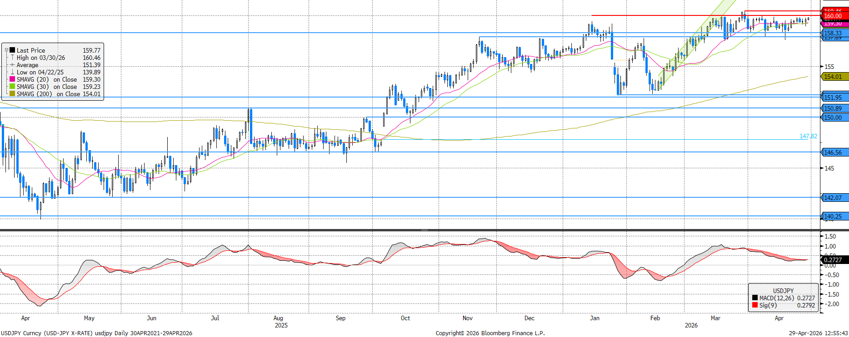Click the red Sig(9) legend swatch
The height and width of the screenshot is (337, 849).
[754, 305]
